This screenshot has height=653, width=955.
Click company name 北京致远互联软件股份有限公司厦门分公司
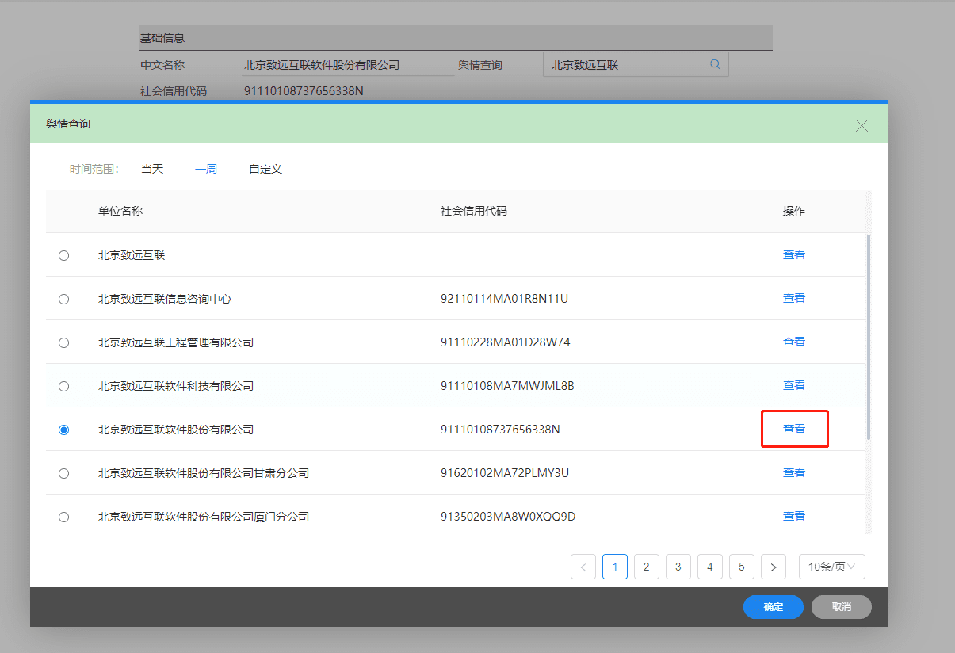click(204, 517)
